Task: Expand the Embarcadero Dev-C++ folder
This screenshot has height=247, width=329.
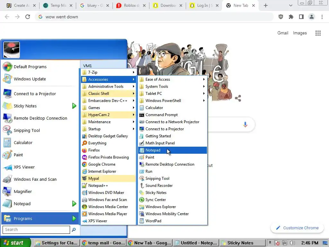Action: 109,101
